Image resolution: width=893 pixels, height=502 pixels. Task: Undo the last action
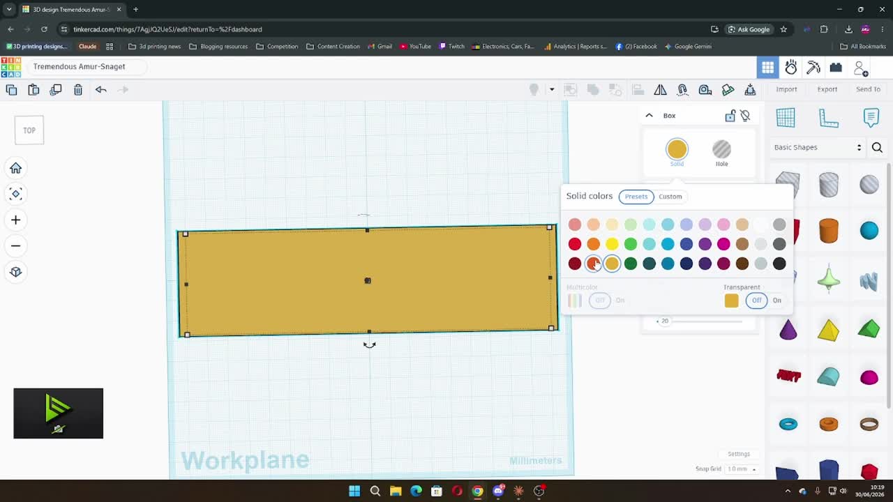point(100,89)
